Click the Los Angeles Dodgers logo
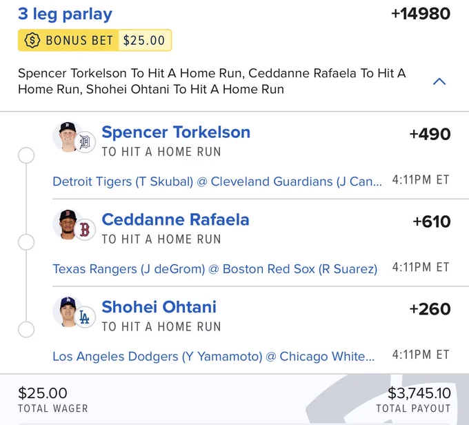This screenshot has height=425, width=469. [85, 317]
